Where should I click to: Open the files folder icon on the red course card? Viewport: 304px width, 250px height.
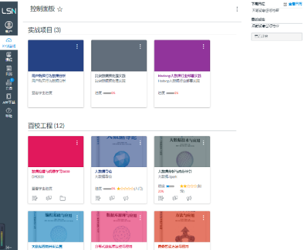coord(62,198)
